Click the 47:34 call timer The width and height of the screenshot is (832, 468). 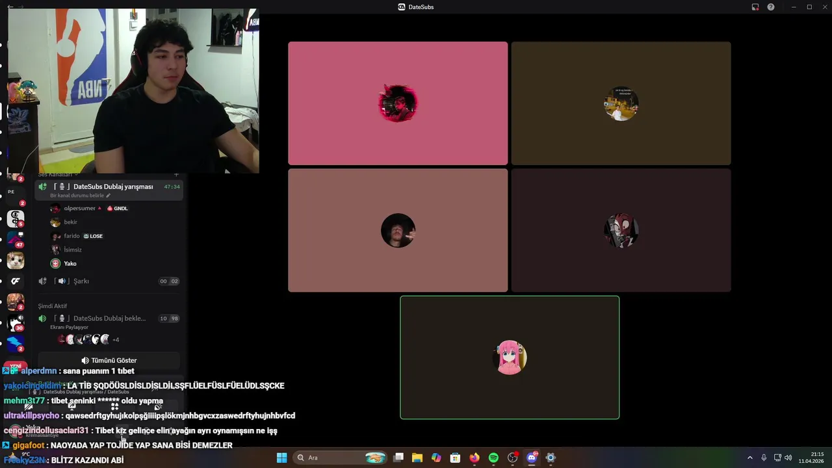(172, 187)
